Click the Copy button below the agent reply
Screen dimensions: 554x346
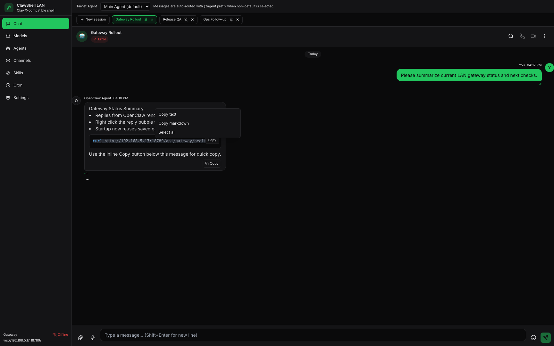click(x=212, y=164)
